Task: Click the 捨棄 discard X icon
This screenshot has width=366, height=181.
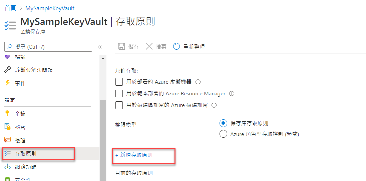Action: [149, 47]
